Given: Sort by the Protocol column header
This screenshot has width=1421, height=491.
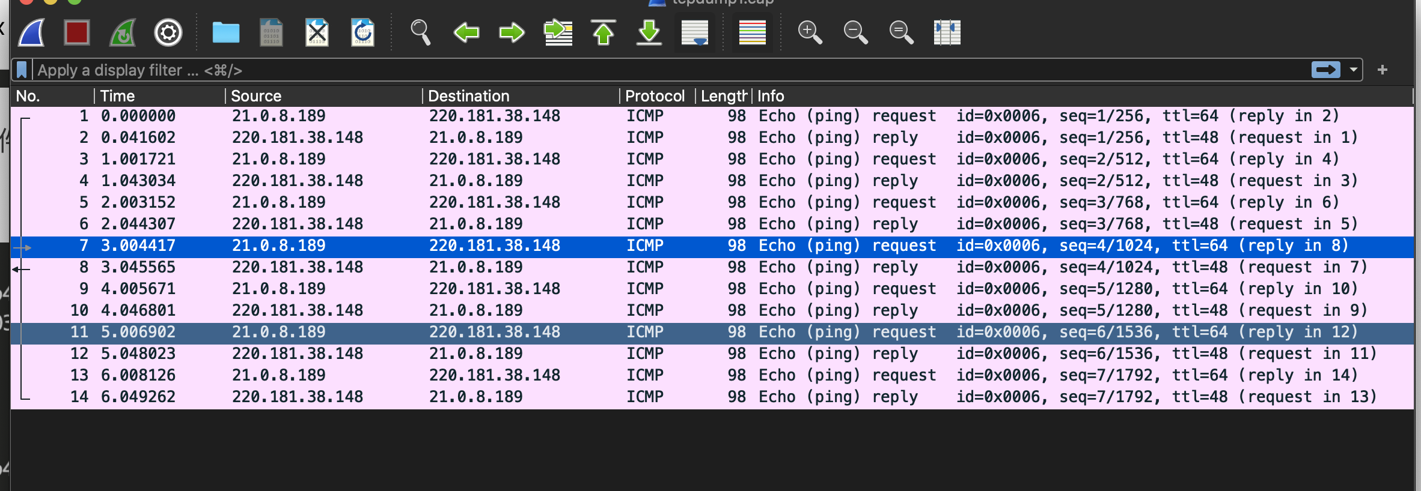Looking at the screenshot, I should pos(658,96).
